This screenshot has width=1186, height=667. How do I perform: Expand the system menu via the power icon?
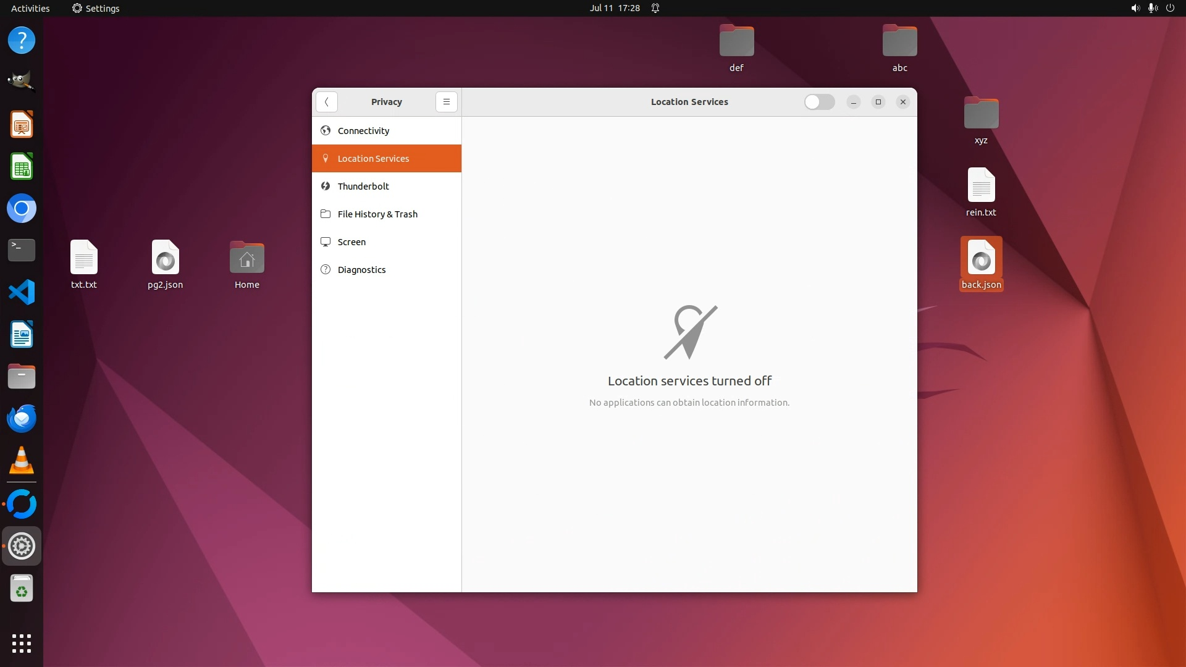(1170, 8)
